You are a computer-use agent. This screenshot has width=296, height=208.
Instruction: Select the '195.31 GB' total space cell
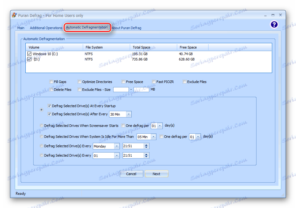tap(140, 54)
